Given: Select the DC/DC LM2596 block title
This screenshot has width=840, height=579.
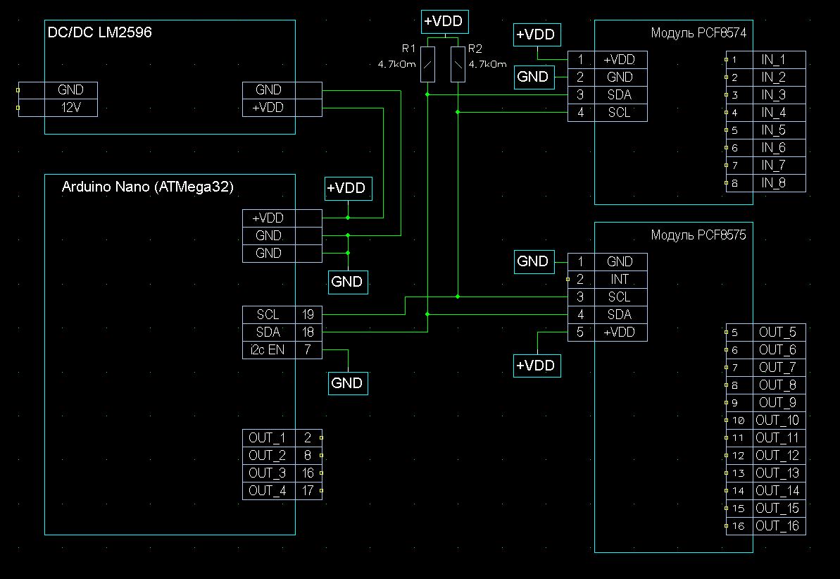Looking at the screenshot, I should click(99, 32).
